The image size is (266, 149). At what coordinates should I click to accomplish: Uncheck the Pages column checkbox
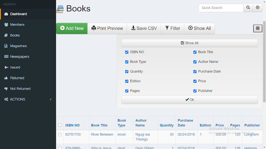[127, 91]
